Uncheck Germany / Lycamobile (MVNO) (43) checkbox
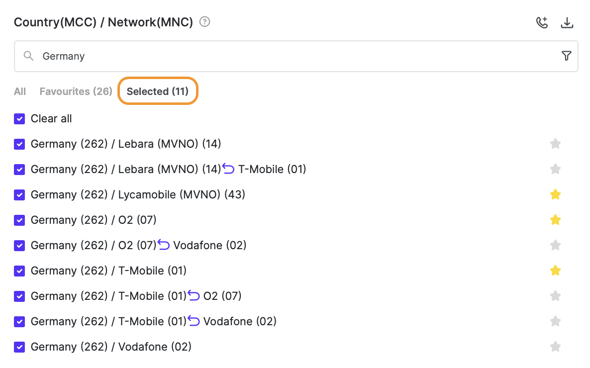The height and width of the screenshot is (368, 590). 19,194
